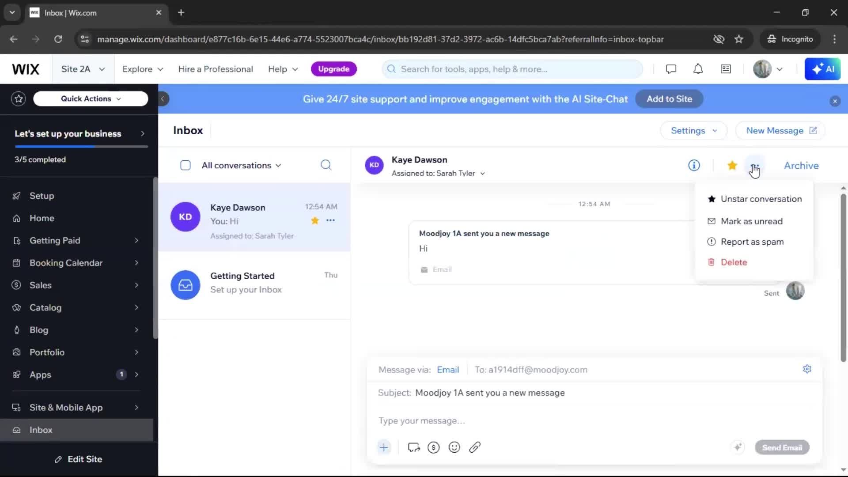Click the Send Email button
848x477 pixels.
coord(782,448)
